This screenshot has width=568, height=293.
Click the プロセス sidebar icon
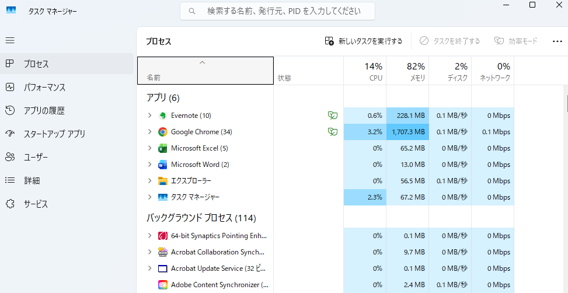tap(10, 64)
